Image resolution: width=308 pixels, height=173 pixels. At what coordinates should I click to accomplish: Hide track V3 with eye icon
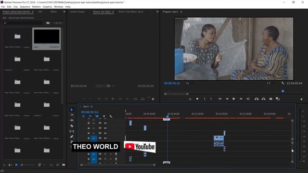click(x=105, y=128)
